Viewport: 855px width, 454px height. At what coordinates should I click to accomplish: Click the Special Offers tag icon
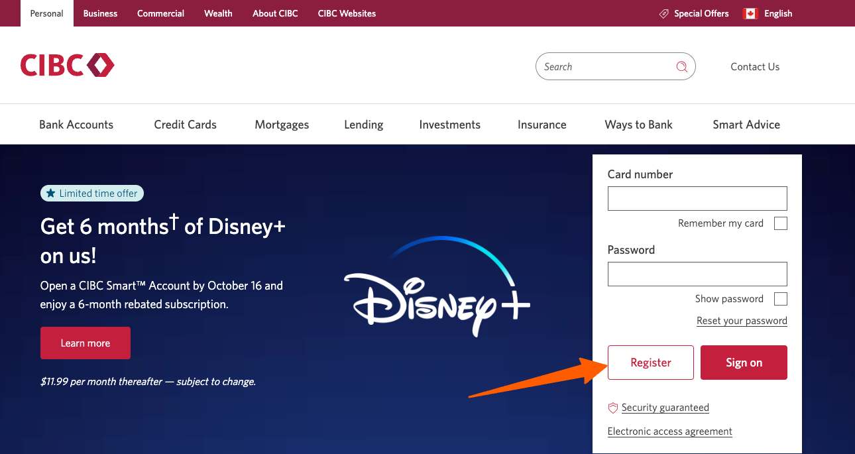(x=663, y=13)
